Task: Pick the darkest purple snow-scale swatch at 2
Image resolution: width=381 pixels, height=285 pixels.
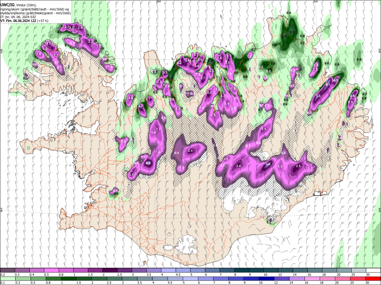Action: click(110, 270)
